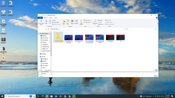
Task: Switch to large icons view toggle
Action: (x=156, y=70)
